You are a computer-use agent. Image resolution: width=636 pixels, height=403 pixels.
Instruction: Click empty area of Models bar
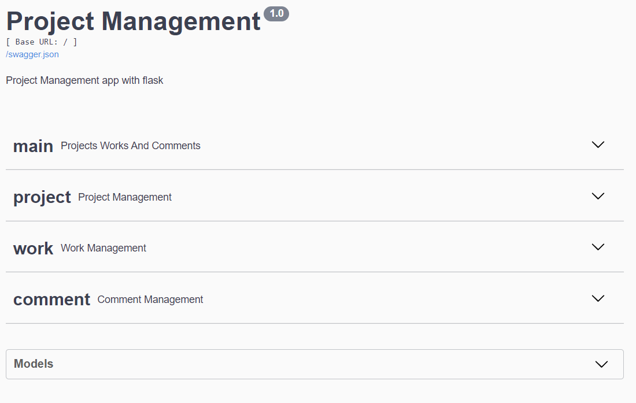318,364
